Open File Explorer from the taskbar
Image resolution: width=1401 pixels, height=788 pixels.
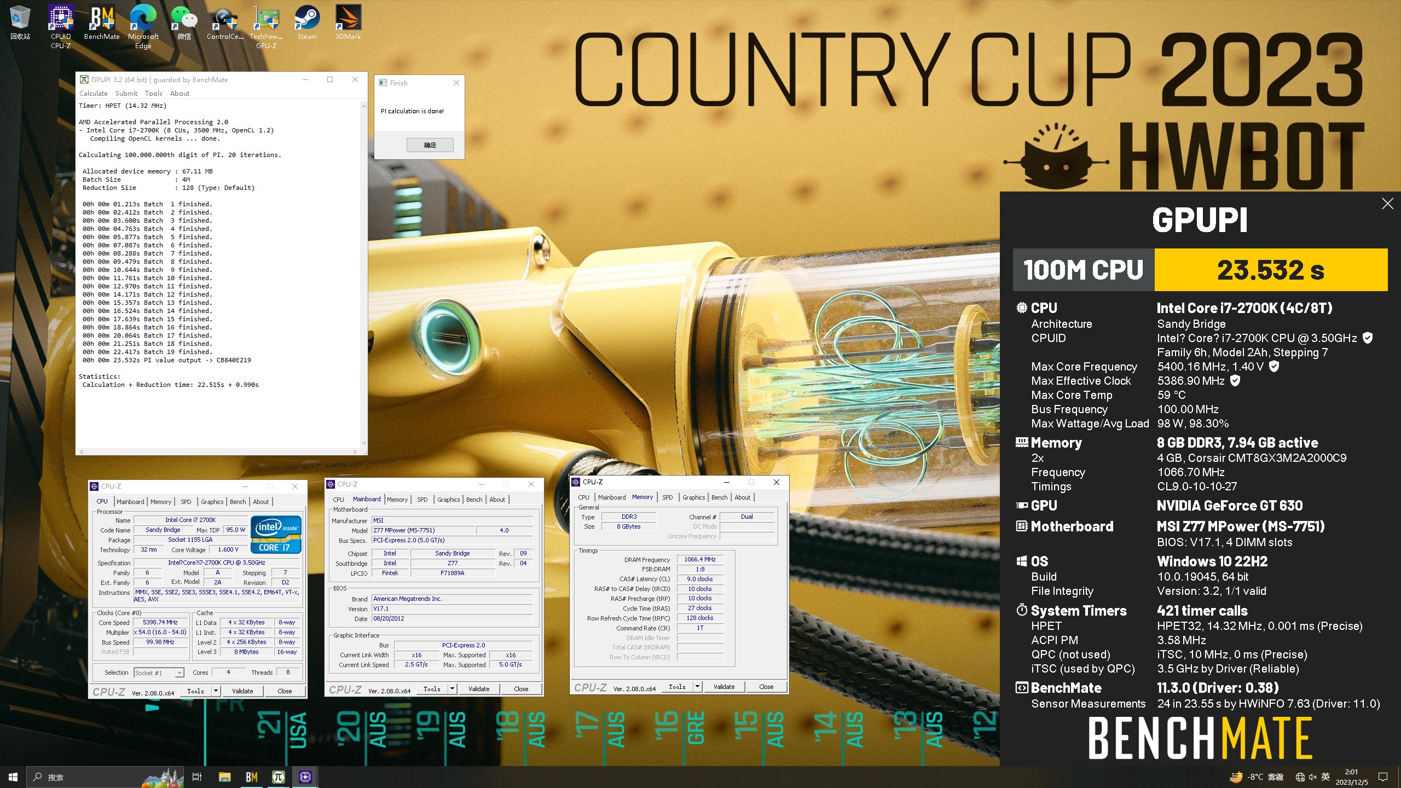pyautogui.click(x=224, y=777)
